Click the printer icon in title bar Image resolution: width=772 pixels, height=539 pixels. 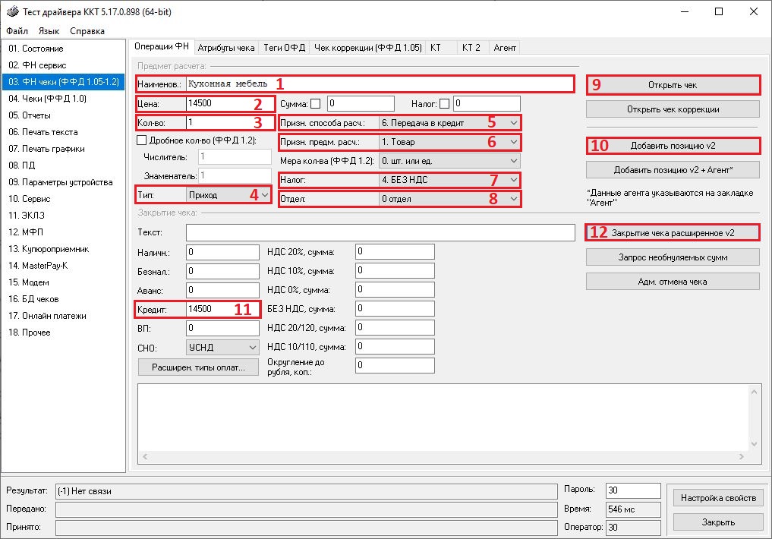(11, 11)
